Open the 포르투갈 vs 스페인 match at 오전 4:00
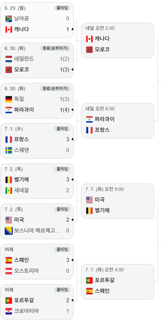 click(x=118, y=282)
